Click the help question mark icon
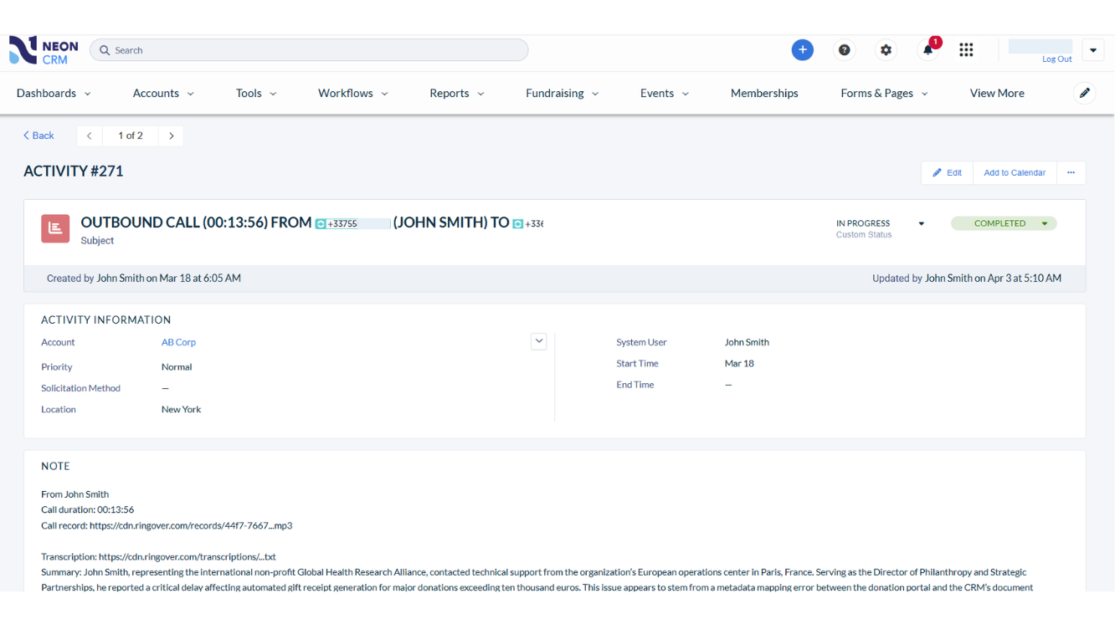 (844, 49)
